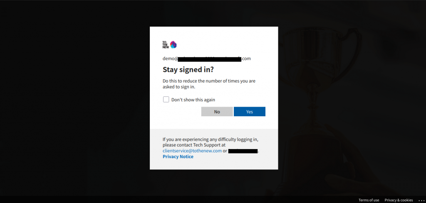Click the reduce sign-in prompts description text
Image resolution: width=426 pixels, height=203 pixels.
pos(209,84)
